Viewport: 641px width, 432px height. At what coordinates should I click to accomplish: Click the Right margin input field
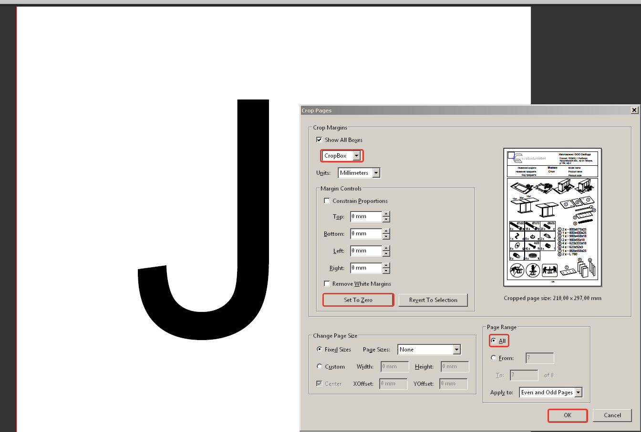pyautogui.click(x=366, y=268)
